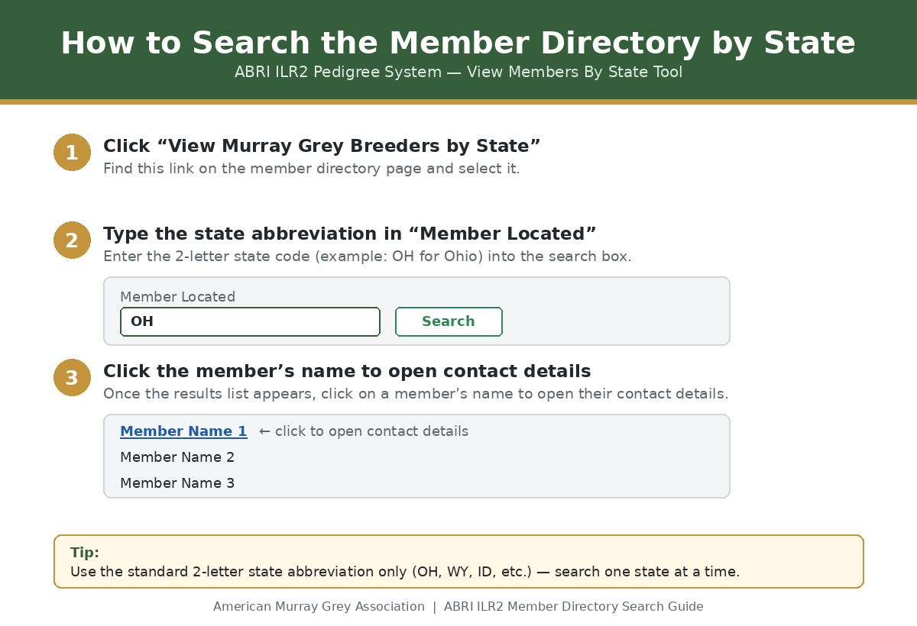Click the tip text about 2-letter abbreviations
917x626 pixels.
[405, 572]
